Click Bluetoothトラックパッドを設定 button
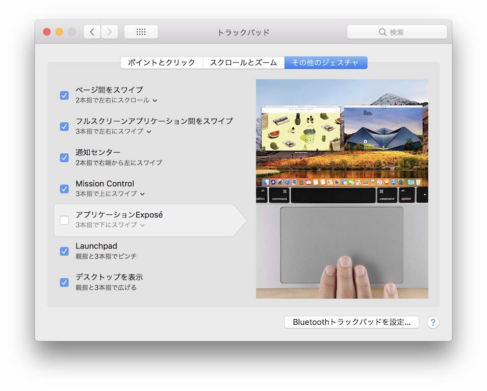This screenshot has width=487, height=391. tap(351, 322)
